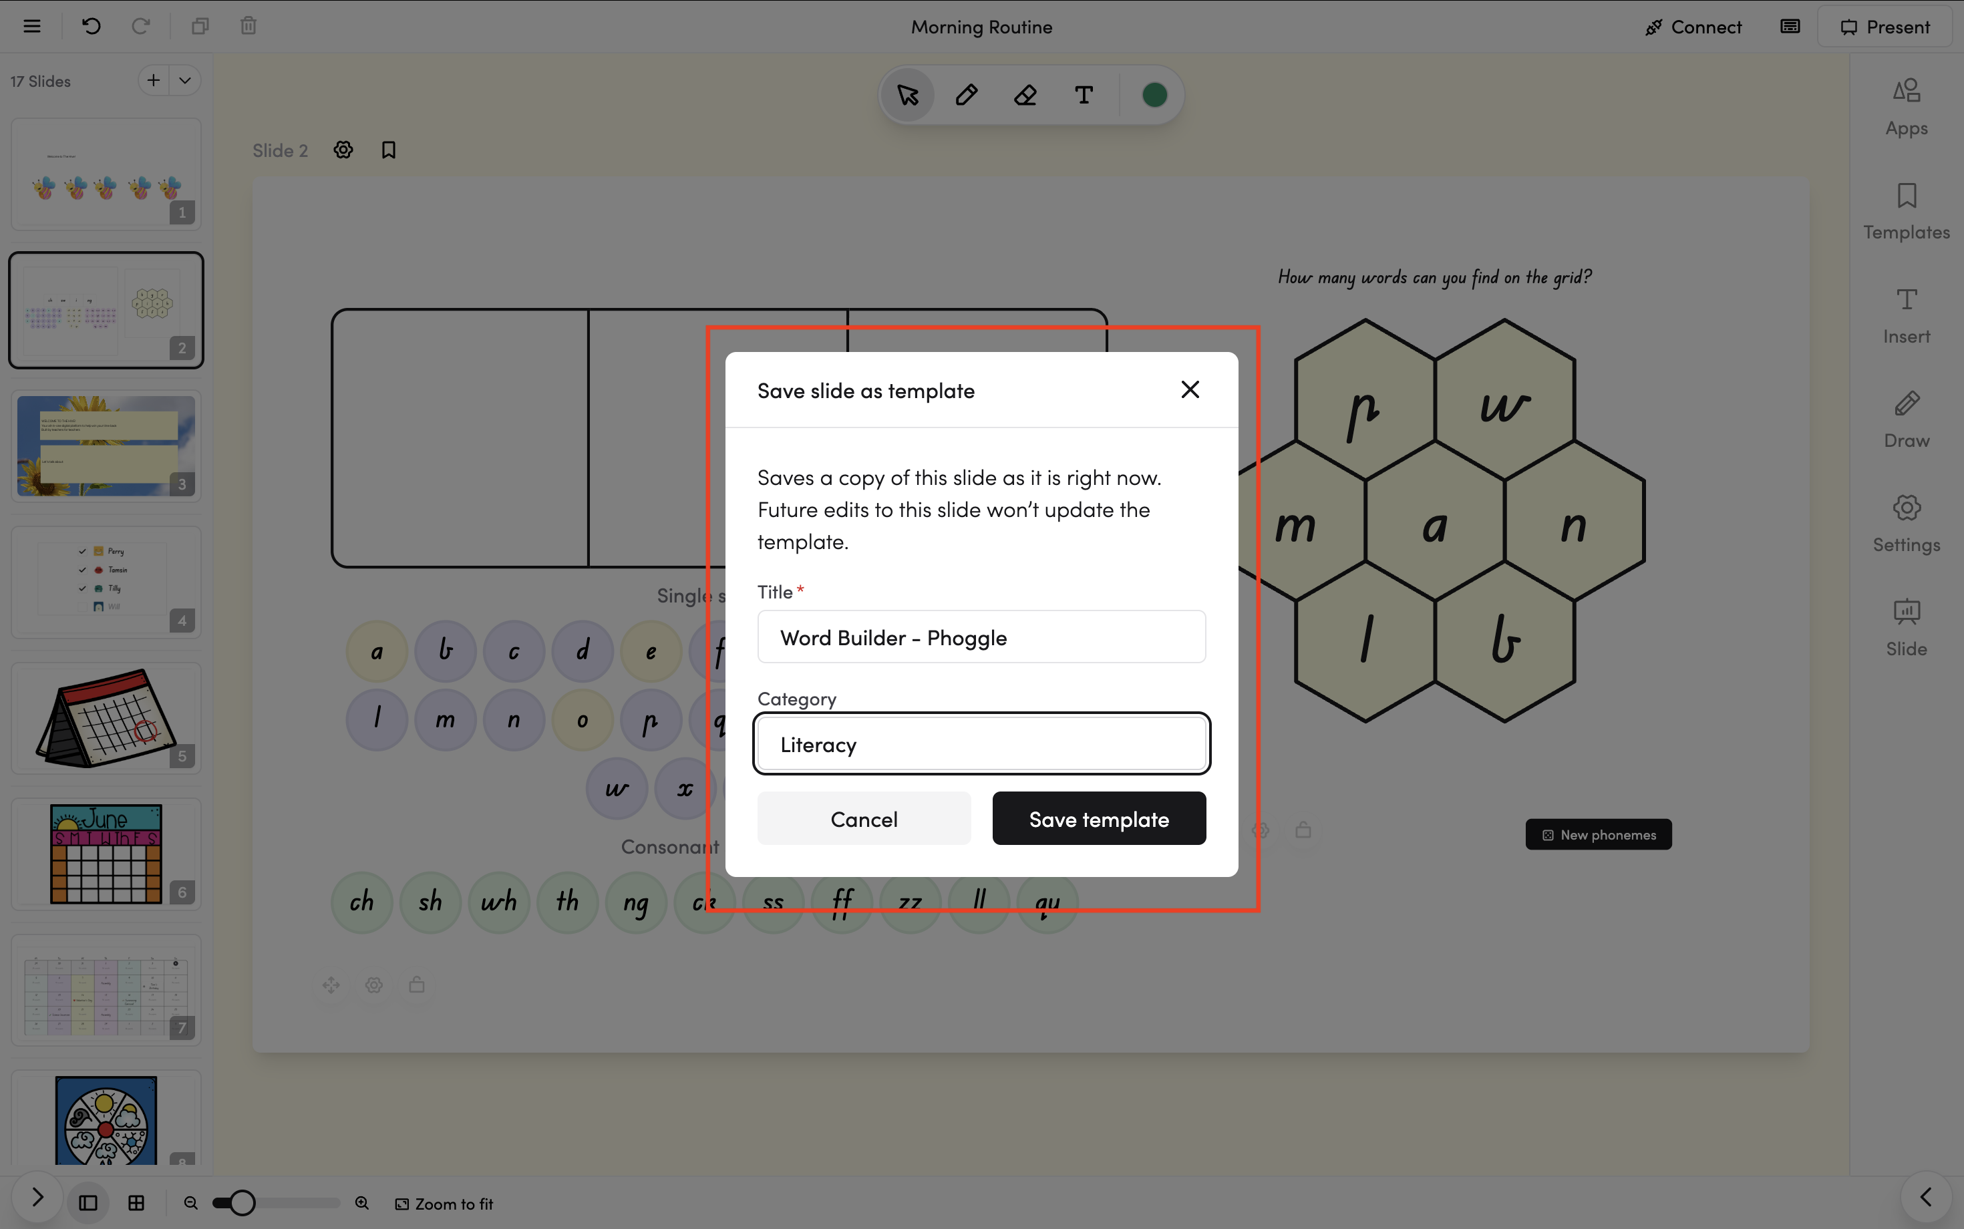This screenshot has height=1229, width=1964.
Task: Select the Eraser tool
Action: tap(1025, 95)
